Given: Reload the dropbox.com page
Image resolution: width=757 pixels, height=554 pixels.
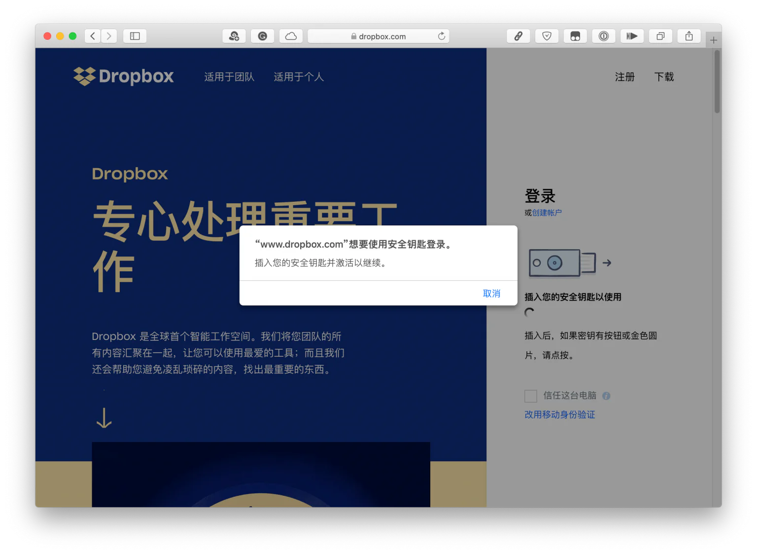Looking at the screenshot, I should point(442,36).
